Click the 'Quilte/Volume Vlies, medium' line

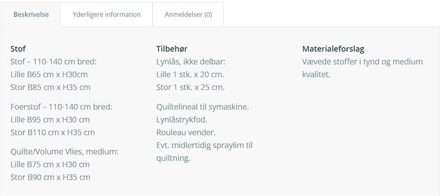point(64,152)
